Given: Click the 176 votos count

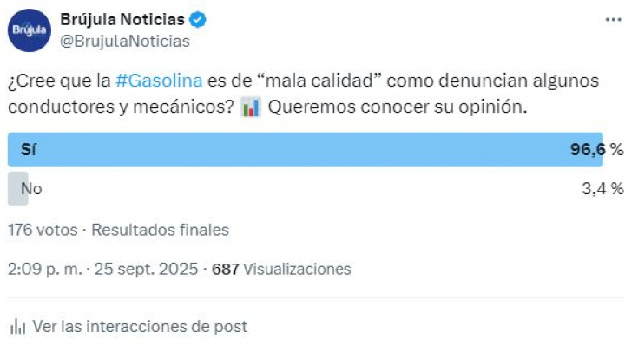Looking at the screenshot, I should (x=43, y=230).
